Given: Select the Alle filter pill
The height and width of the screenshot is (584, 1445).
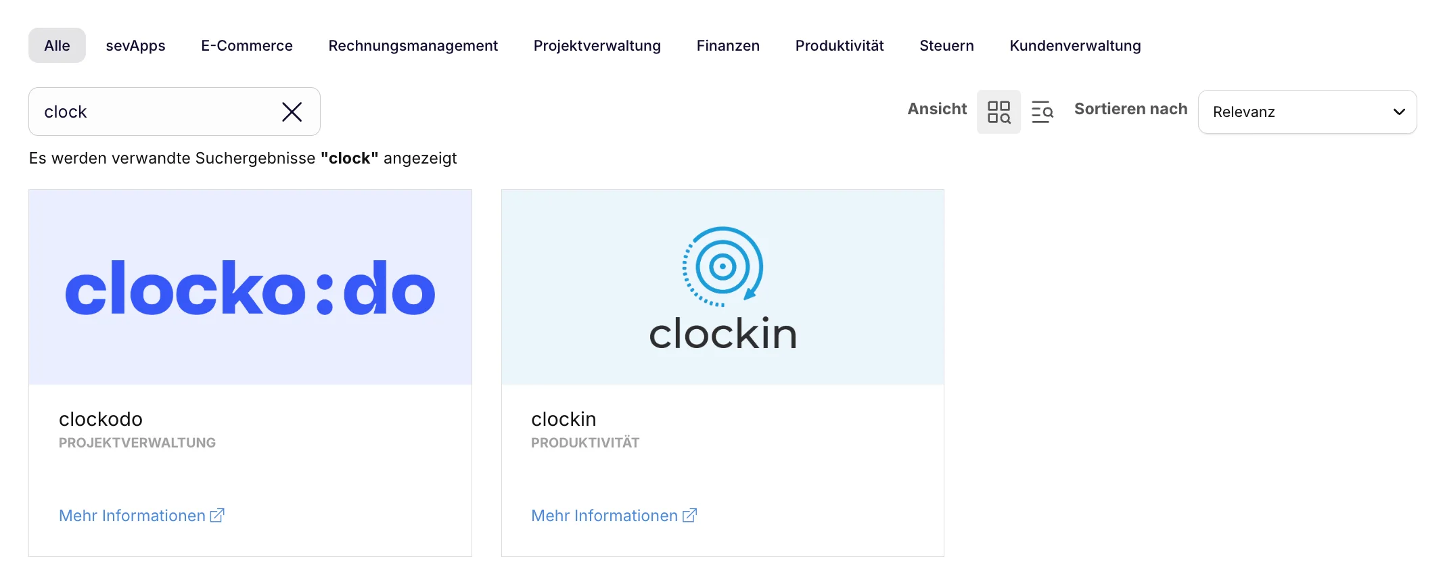Looking at the screenshot, I should point(57,45).
